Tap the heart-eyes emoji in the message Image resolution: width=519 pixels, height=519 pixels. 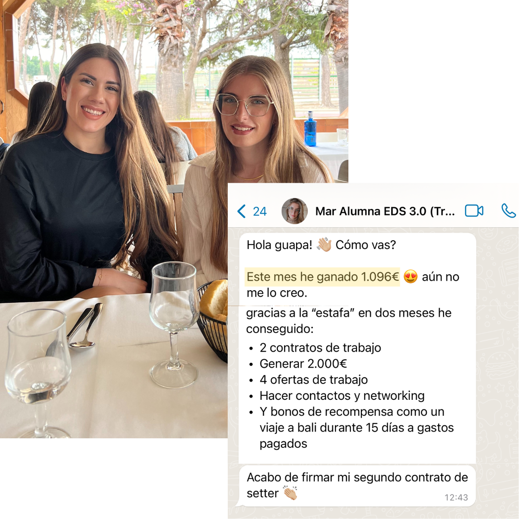click(x=410, y=277)
